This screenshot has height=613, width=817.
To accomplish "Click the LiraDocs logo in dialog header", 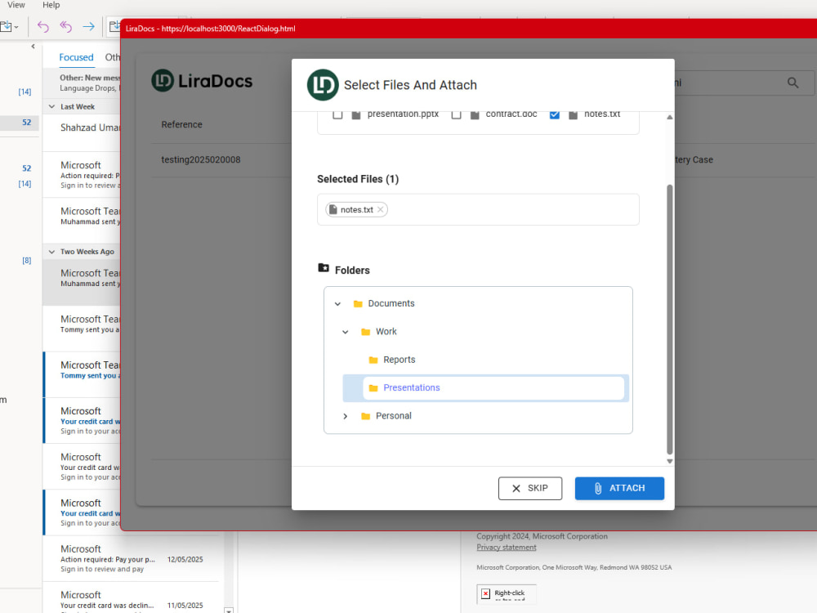I will (x=323, y=85).
